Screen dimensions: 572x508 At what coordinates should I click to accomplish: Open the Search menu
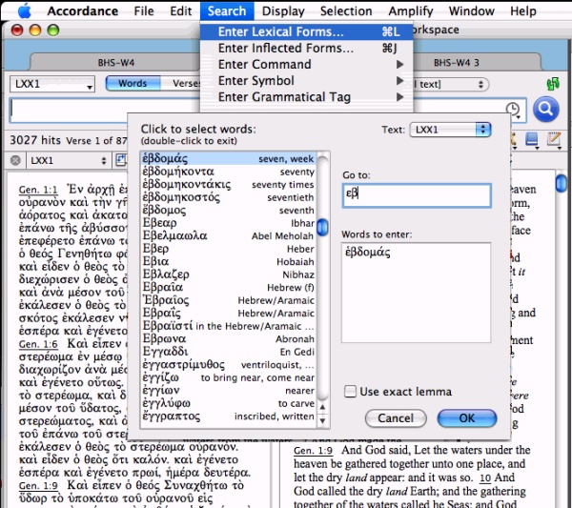coord(227,10)
